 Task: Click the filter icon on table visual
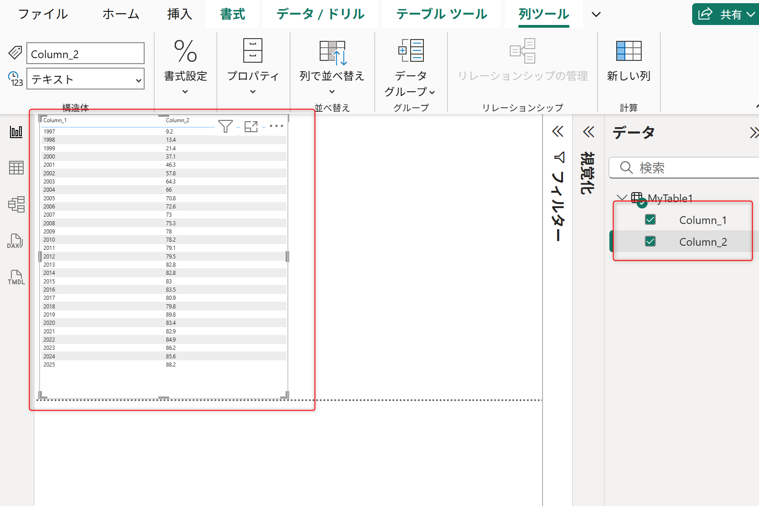click(x=225, y=126)
